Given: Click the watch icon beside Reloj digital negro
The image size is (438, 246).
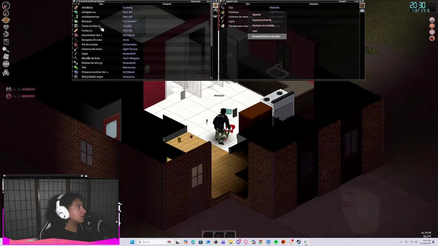Looking at the screenshot, I should pos(76,77).
